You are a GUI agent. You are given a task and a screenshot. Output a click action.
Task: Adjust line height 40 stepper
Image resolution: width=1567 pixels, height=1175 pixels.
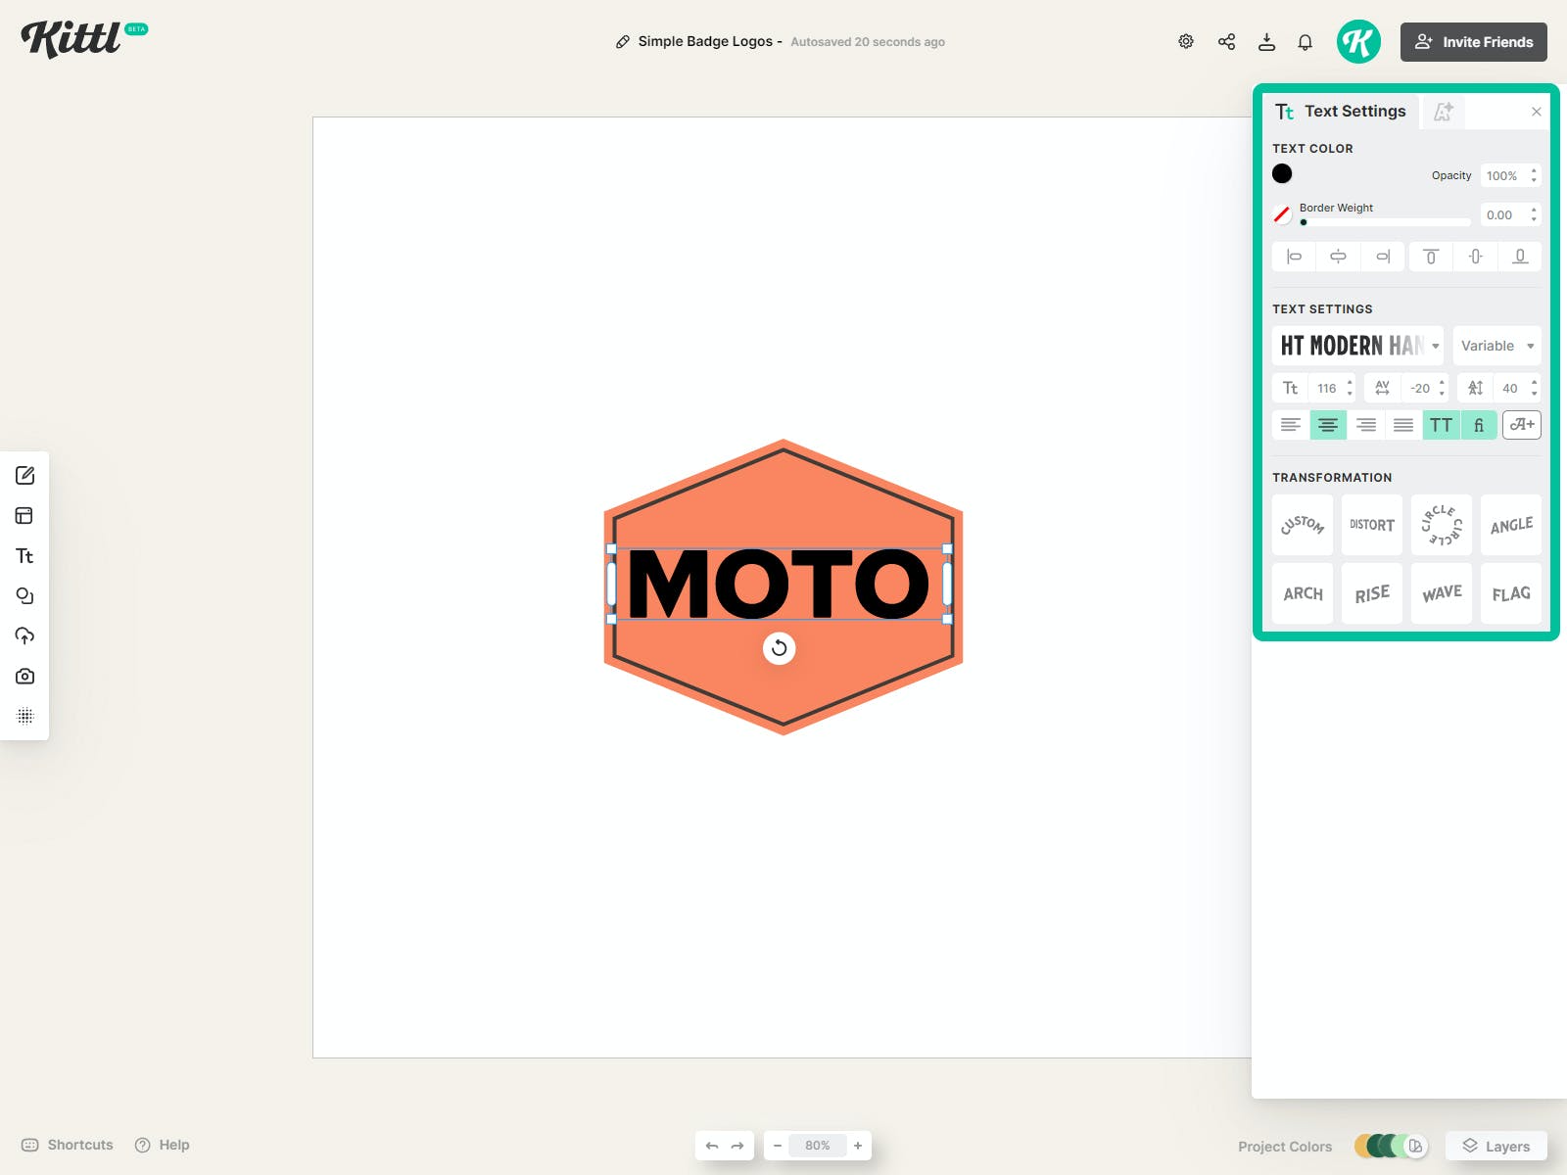[1534, 389]
